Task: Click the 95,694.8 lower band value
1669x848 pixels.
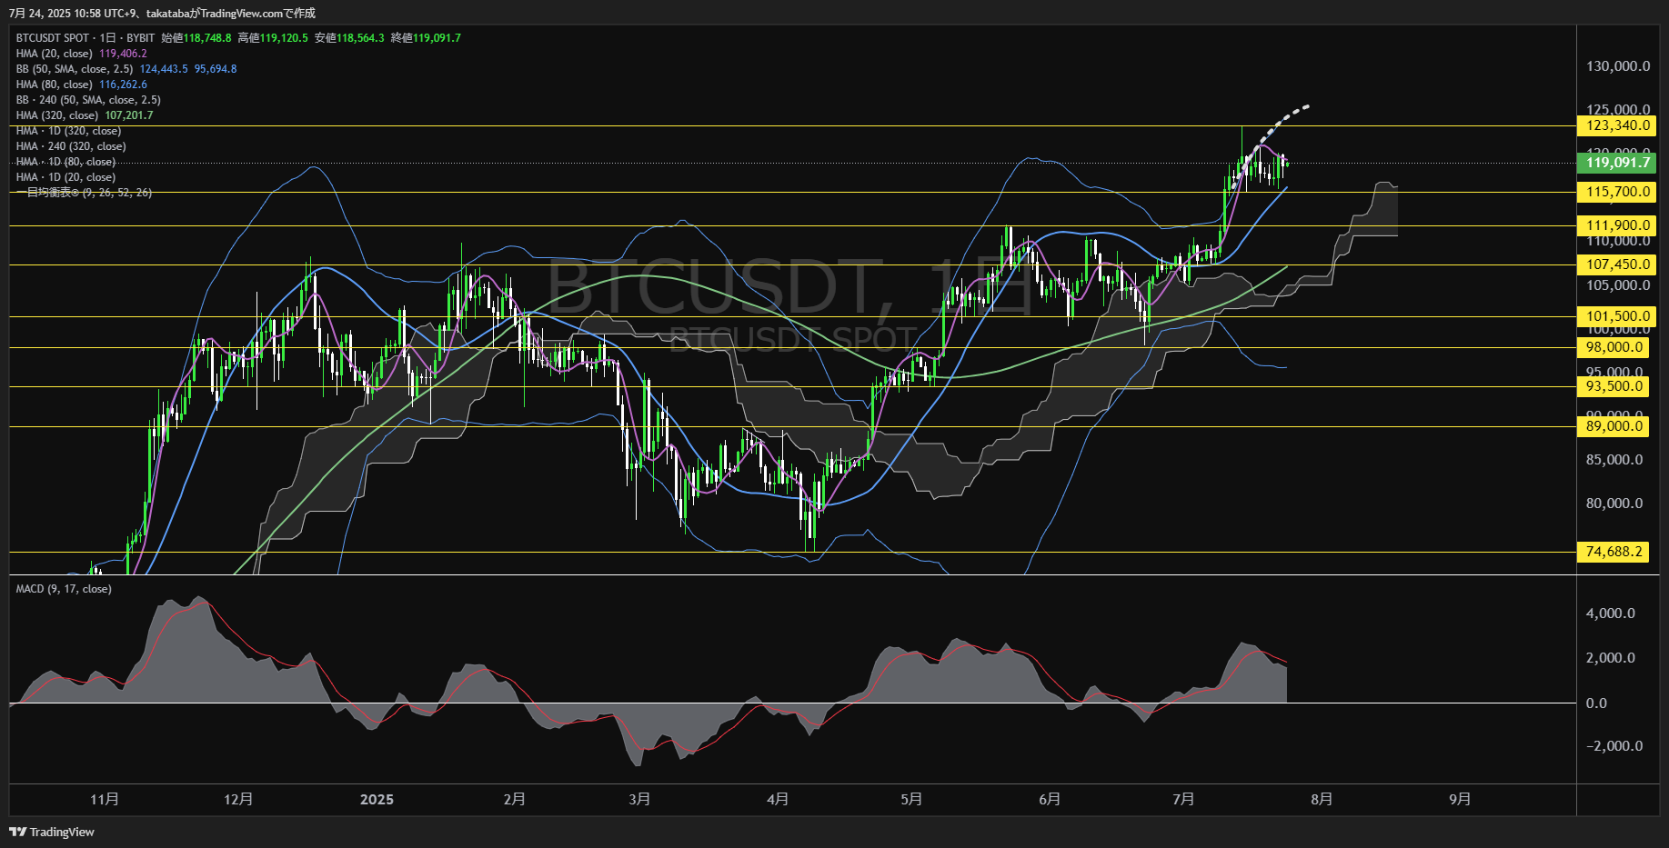Action: click(x=216, y=69)
